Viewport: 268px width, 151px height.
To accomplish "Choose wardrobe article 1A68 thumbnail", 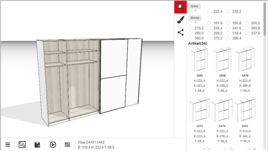I will coord(222,59).
